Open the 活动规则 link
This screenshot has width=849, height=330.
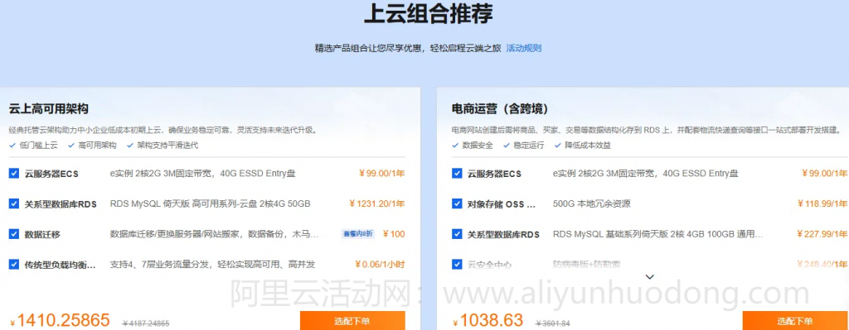[524, 48]
